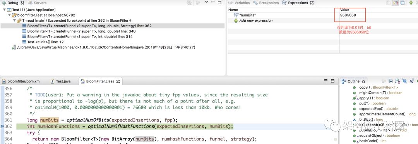Collapse all in Outline view toolbar
The width and height of the screenshot is (418, 144).
point(391,81)
